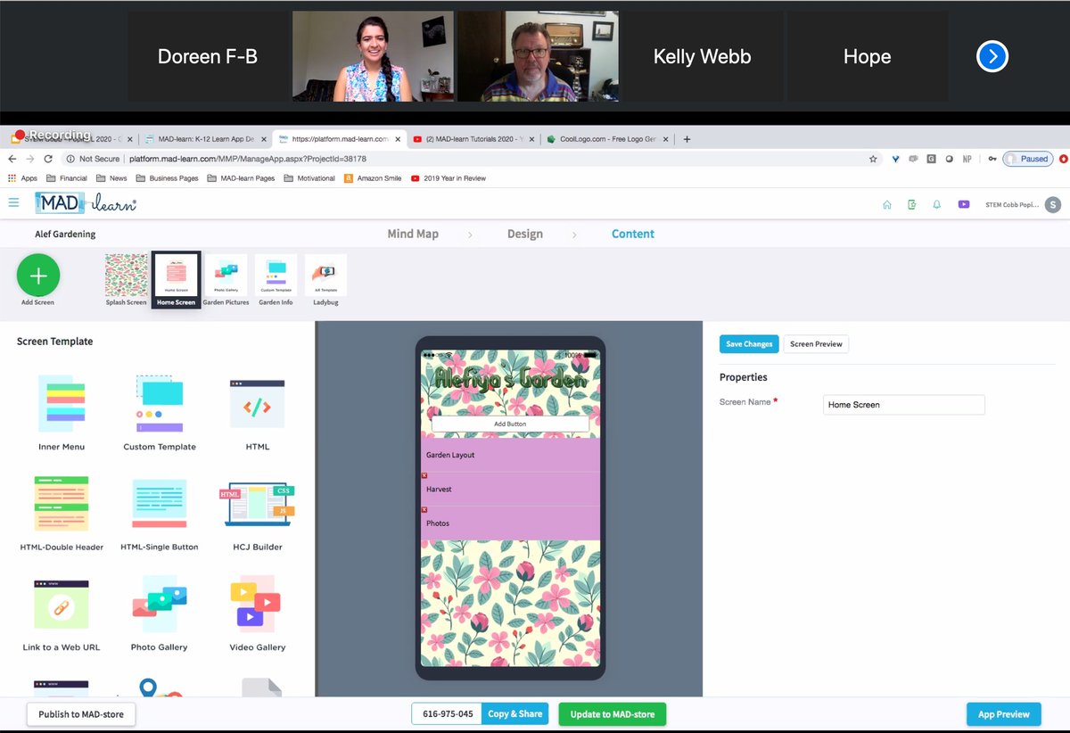
Task: Open a new browser tab
Action: click(x=687, y=139)
